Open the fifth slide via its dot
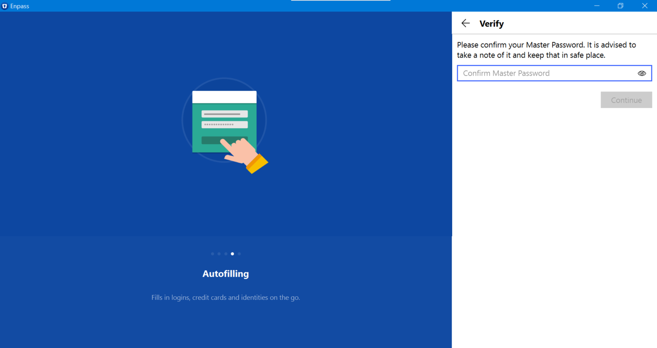657x348 pixels. (x=239, y=253)
